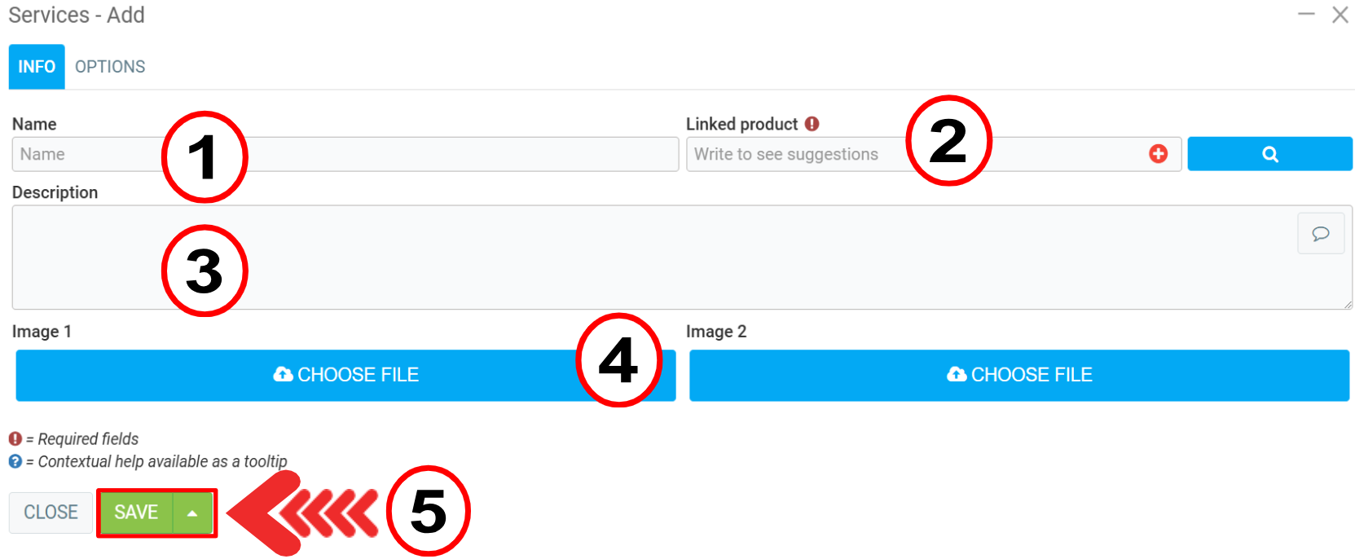
Task: Click the CLOSE button
Action: click(51, 513)
